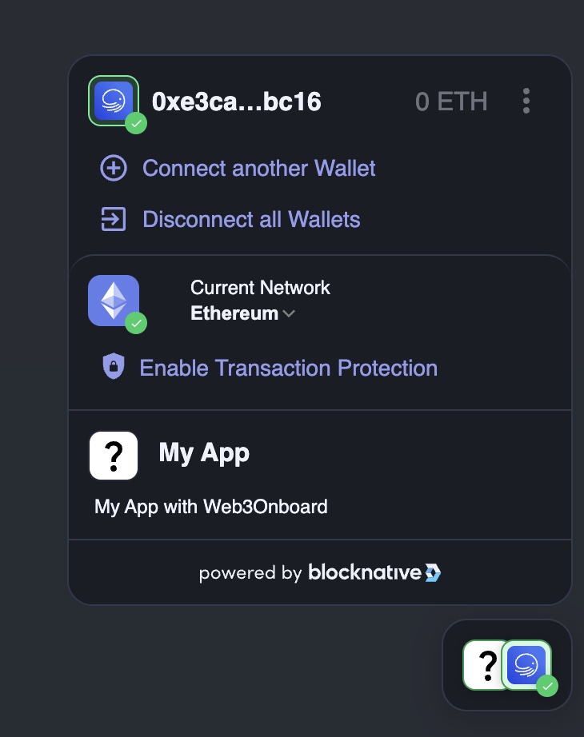Viewport: 584px width, 737px height.
Task: Click the Blocknative logo mark in footer
Action: click(433, 572)
